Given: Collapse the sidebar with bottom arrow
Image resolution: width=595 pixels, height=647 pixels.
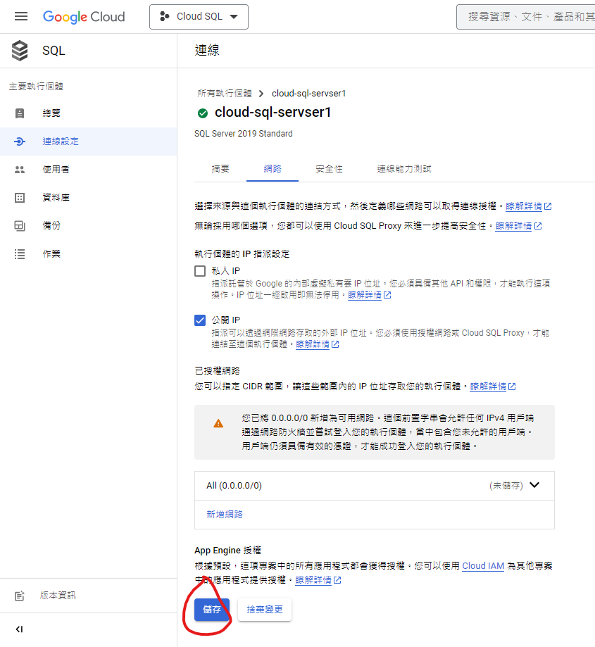Looking at the screenshot, I should tap(19, 629).
